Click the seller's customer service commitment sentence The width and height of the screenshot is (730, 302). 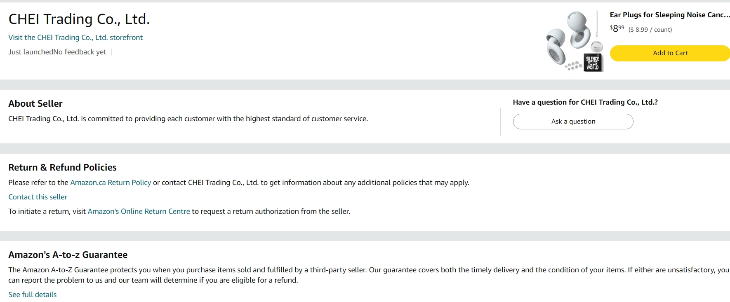(x=188, y=119)
